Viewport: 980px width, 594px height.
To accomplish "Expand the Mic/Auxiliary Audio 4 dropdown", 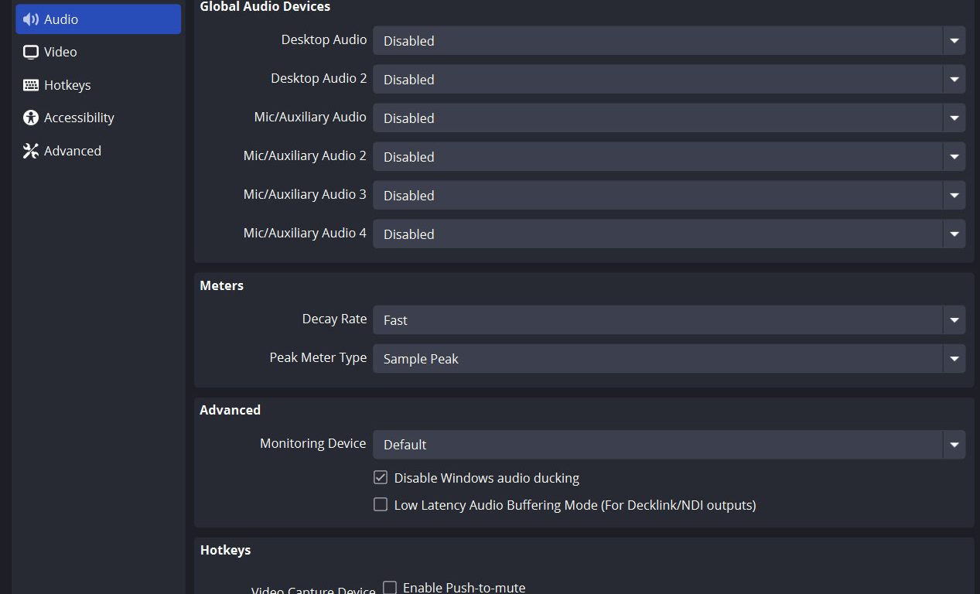I will point(668,234).
